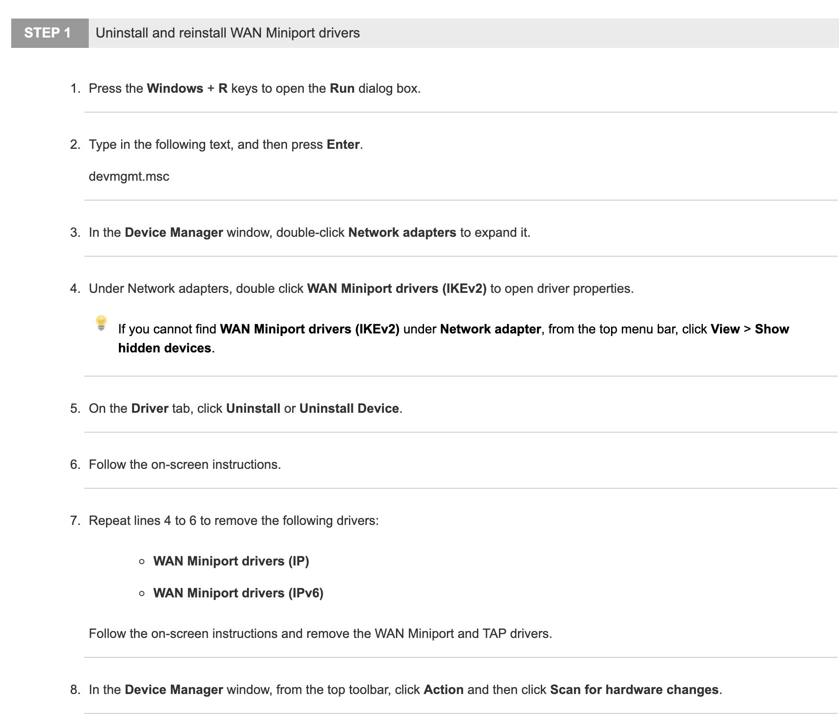Click 'WAN Miniport drivers (IKEv2)' in step 4
This screenshot has height=716, width=839.
coord(396,289)
